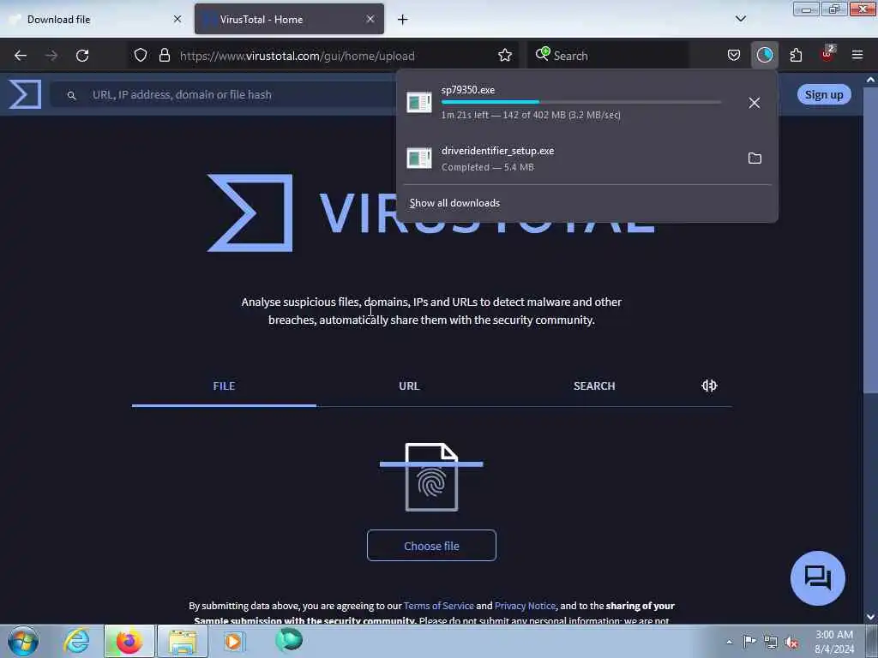Image resolution: width=878 pixels, height=658 pixels.
Task: Click the VirusTotal sigma logo in header
Action: tap(25, 94)
